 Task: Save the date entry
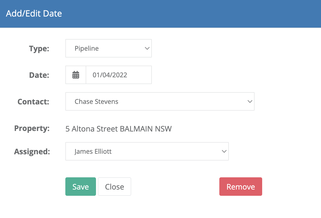coord(81,187)
